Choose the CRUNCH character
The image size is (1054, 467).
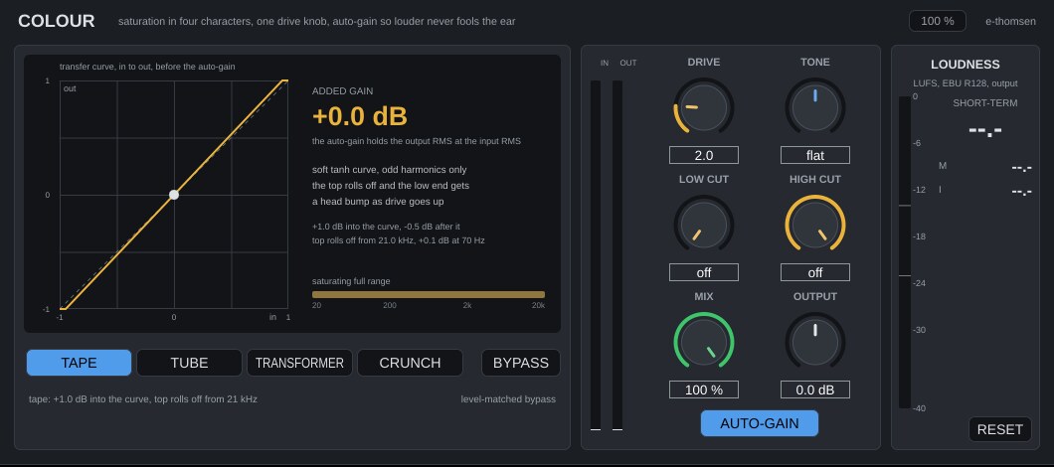point(410,363)
